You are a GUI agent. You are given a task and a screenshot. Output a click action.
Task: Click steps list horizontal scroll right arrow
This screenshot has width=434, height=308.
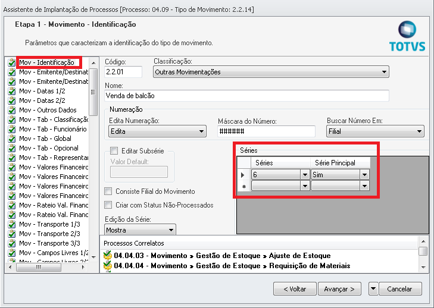(x=83, y=267)
